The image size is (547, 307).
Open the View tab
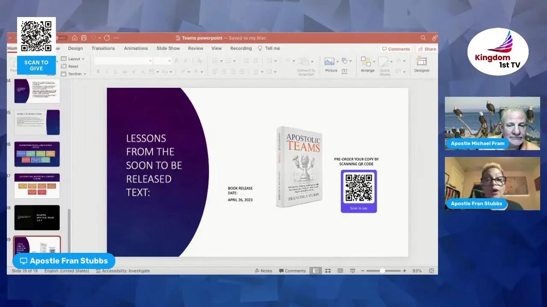217,49
